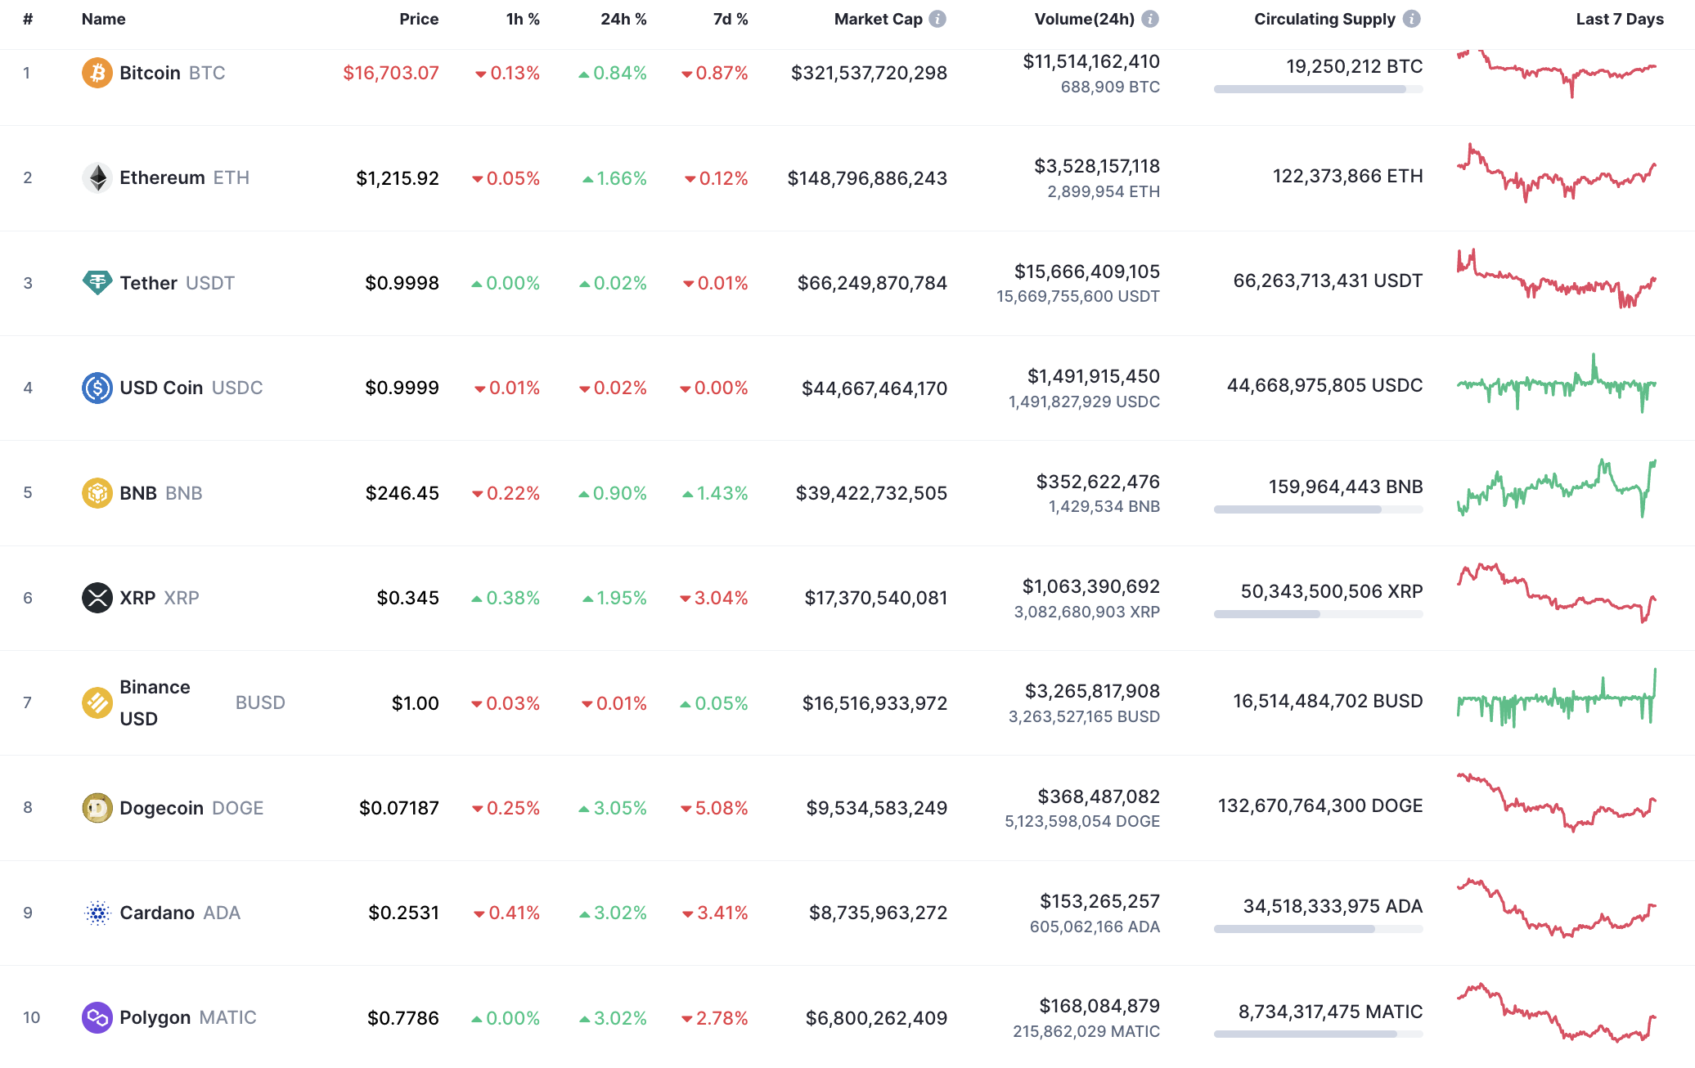This screenshot has height=1068, width=1695.
Task: Click the USD Coin logo icon
Action: point(97,388)
